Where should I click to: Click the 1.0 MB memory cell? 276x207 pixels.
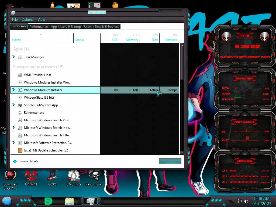point(130,90)
